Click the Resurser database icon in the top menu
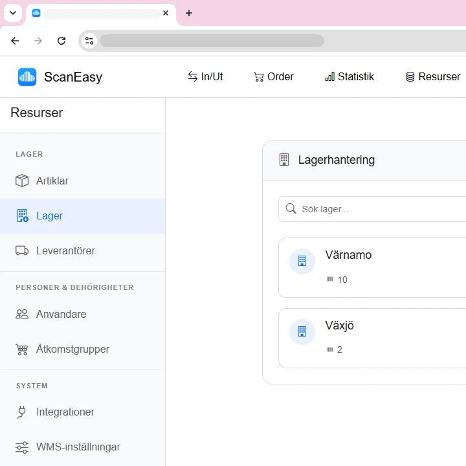The image size is (466, 466). [x=410, y=77]
